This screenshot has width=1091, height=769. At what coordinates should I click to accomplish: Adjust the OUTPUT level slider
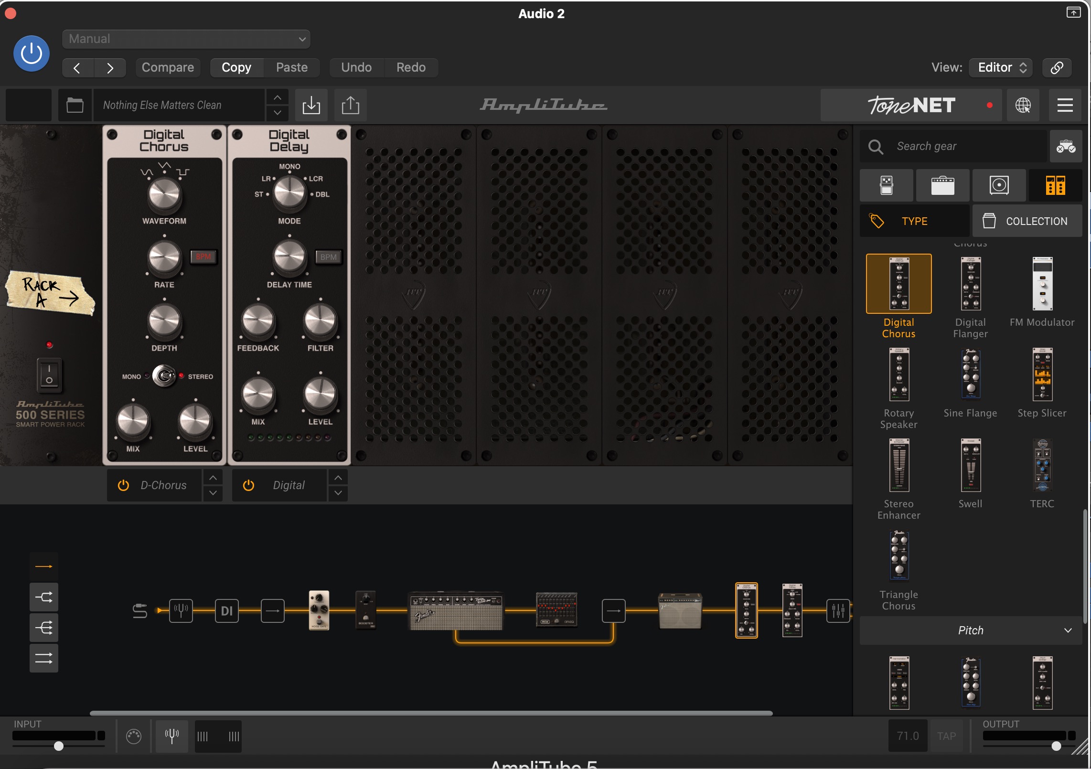click(x=1056, y=746)
